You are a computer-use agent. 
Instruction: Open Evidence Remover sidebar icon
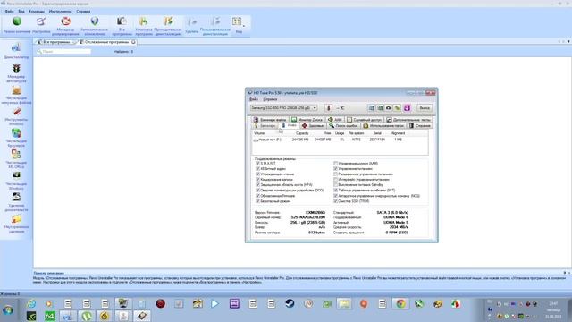[16, 197]
